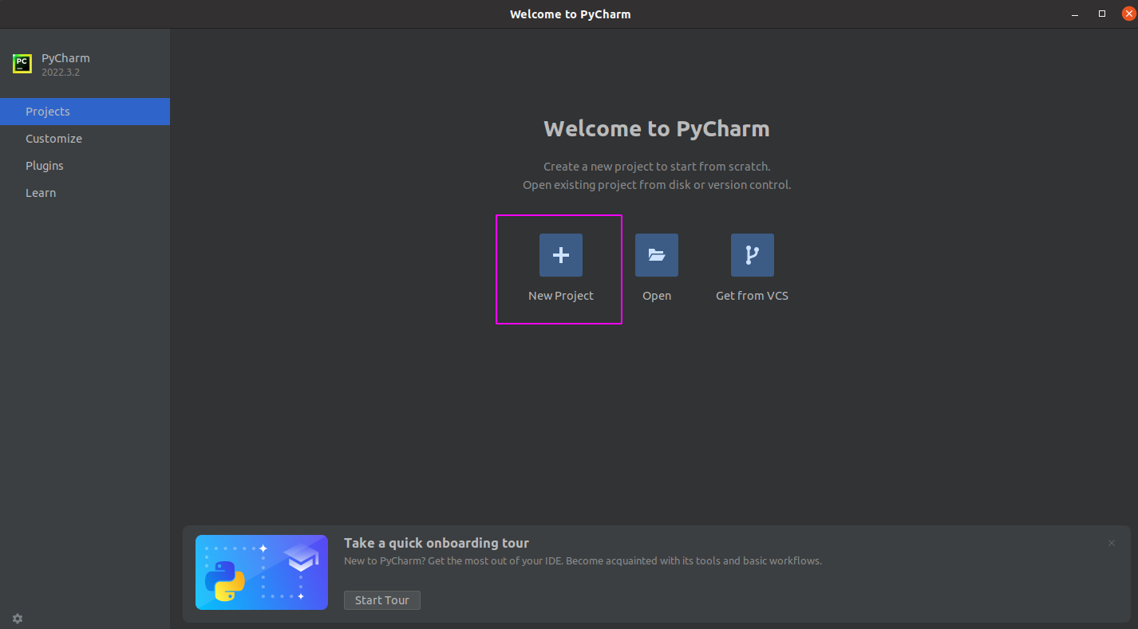Click the New Project plus icon

tap(560, 255)
